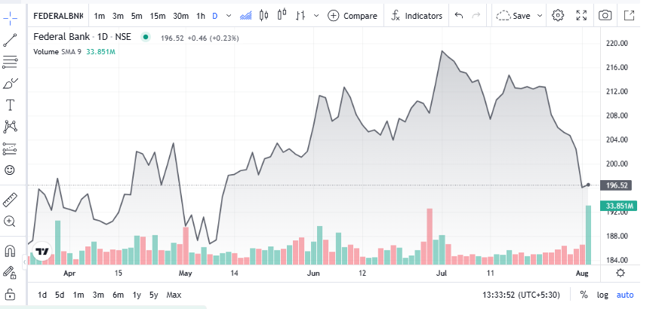Set date range to 5d
Screen dimensions: 656x309
click(x=60, y=295)
